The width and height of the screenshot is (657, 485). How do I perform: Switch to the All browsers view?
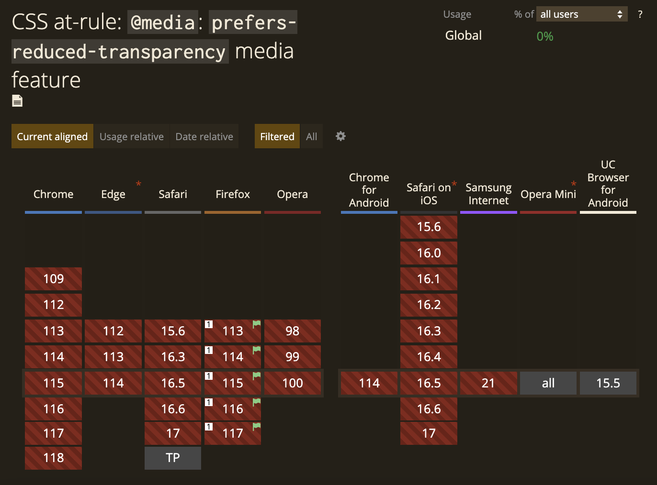311,136
